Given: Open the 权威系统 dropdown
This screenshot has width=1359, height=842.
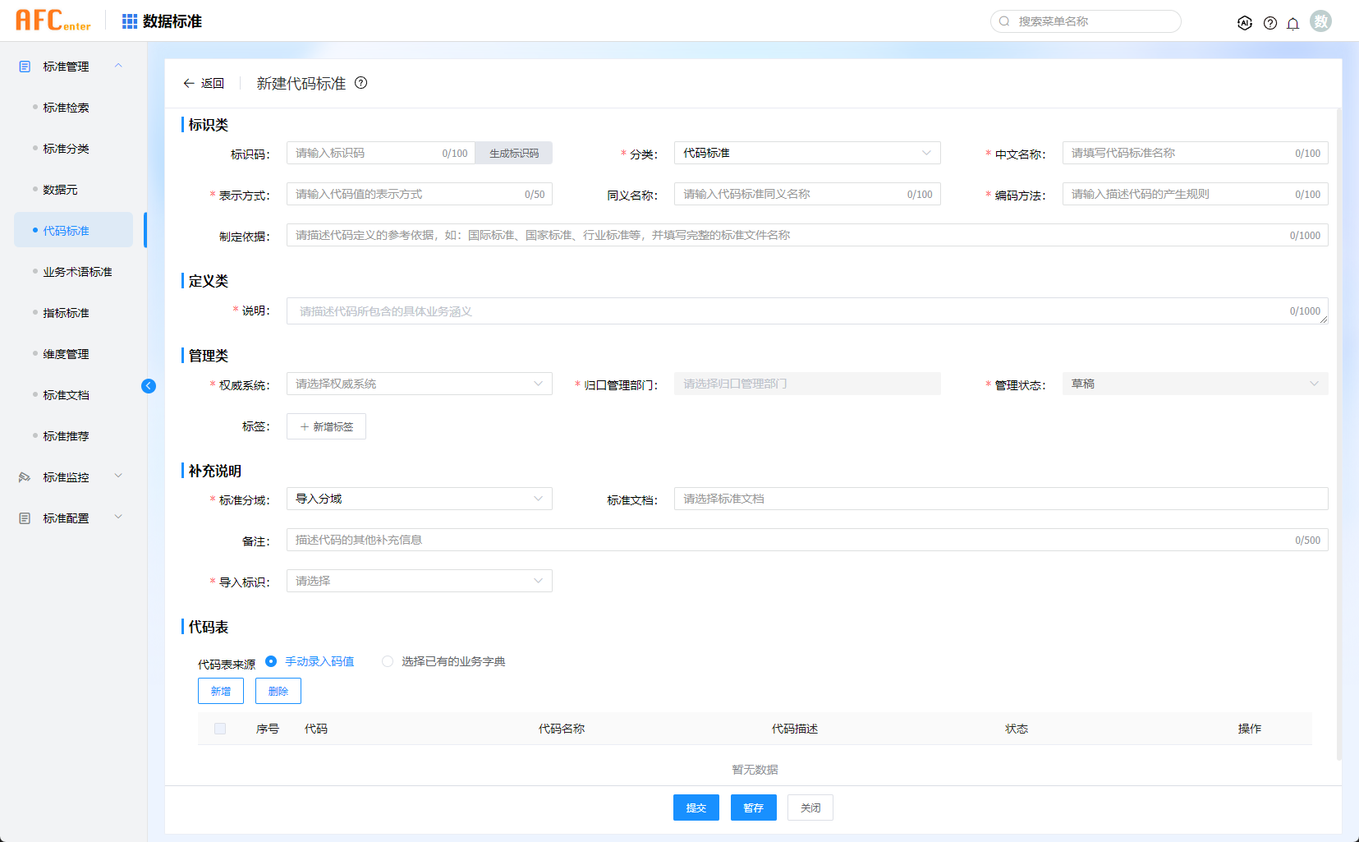Looking at the screenshot, I should click(420, 384).
